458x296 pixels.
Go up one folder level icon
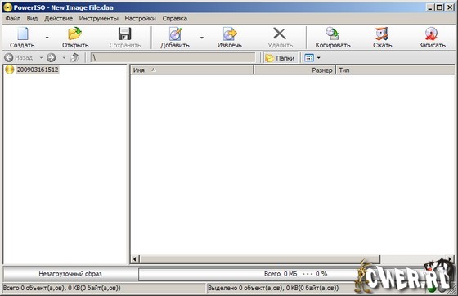click(x=74, y=57)
